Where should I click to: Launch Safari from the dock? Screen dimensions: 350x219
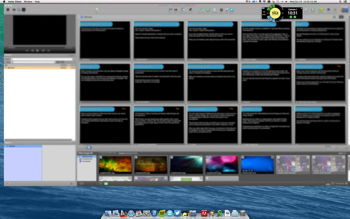tap(131, 213)
